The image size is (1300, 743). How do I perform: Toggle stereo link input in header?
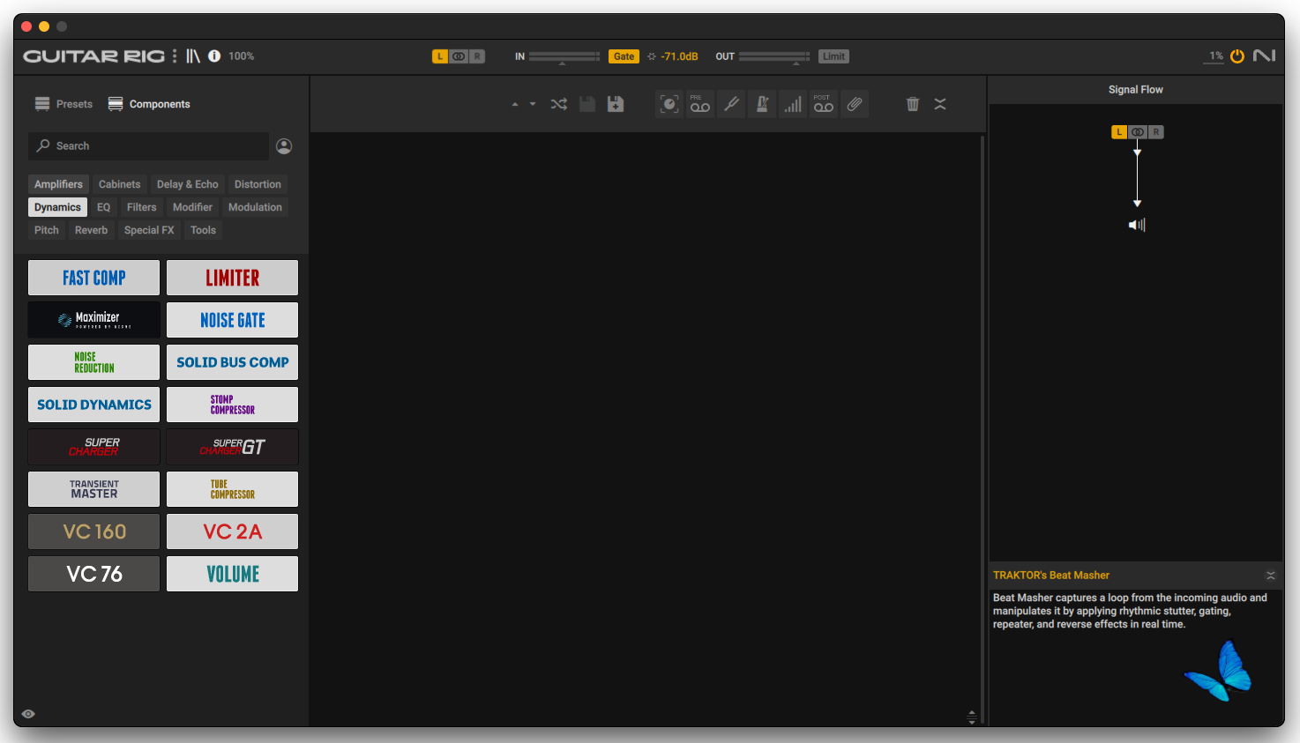point(459,56)
